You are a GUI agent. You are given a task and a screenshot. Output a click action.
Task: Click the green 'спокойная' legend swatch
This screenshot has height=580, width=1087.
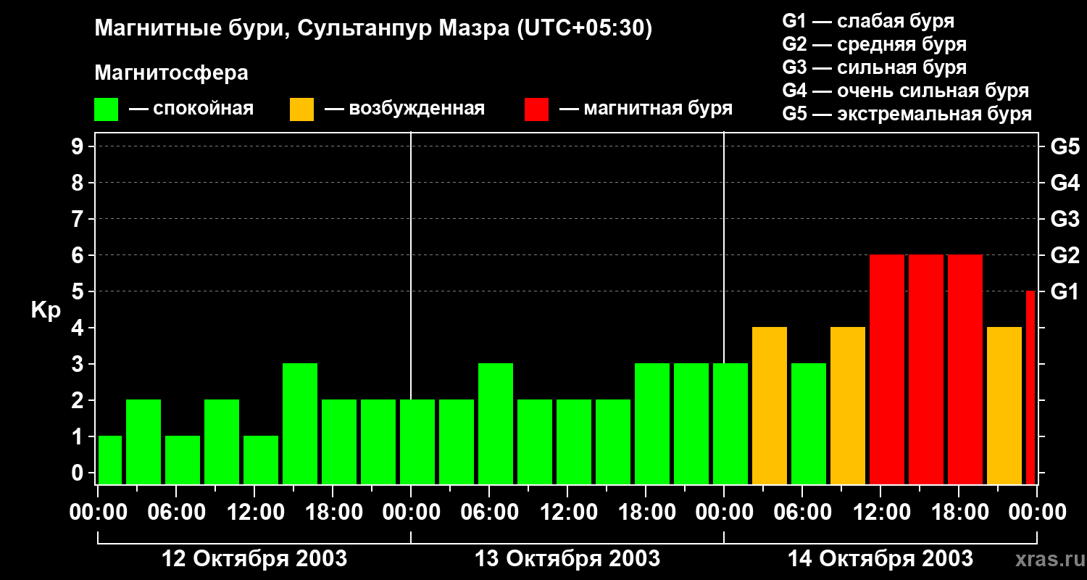coord(107,109)
